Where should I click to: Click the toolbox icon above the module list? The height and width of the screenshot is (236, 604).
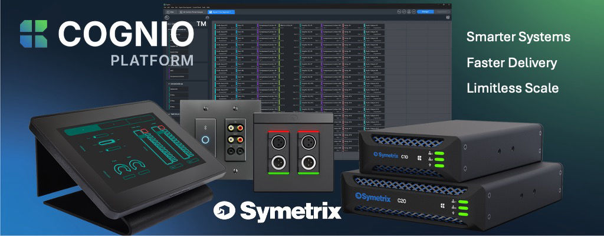[208, 17]
